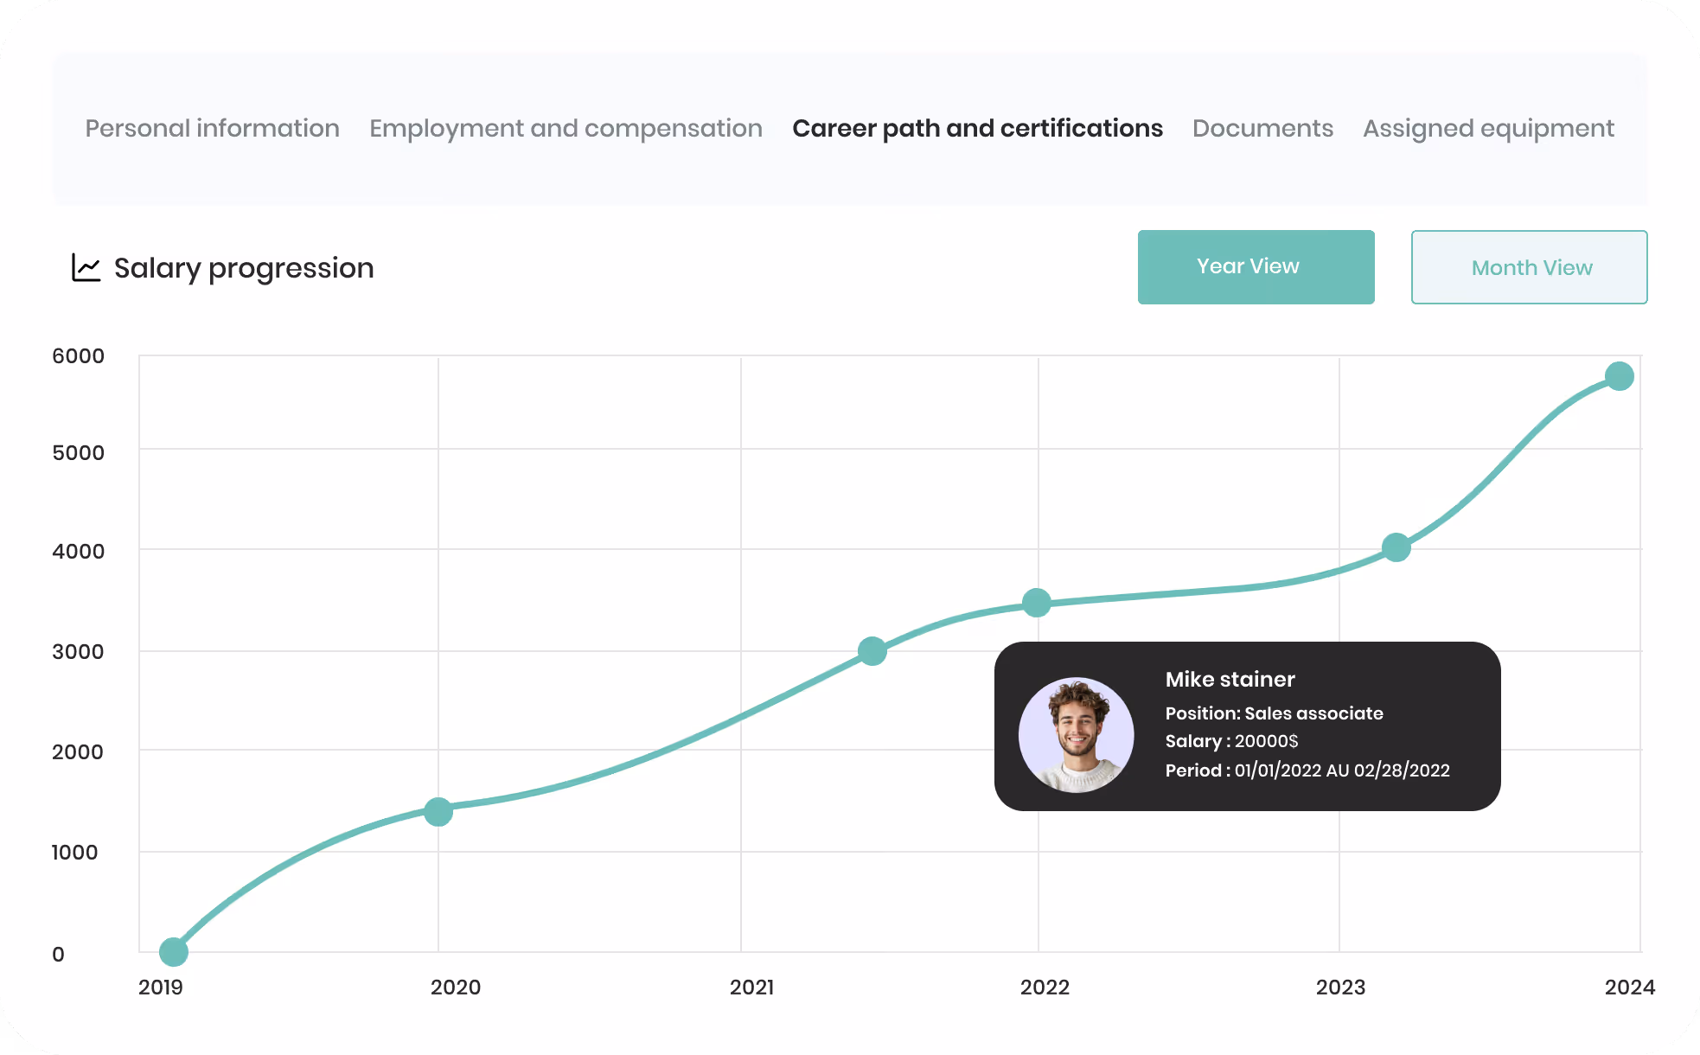Viewport: 1700px width, 1055px height.
Task: Click the 1000 y-axis label
Action: (74, 852)
